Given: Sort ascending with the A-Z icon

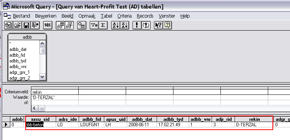Looking at the screenshot, I should coord(116,25).
